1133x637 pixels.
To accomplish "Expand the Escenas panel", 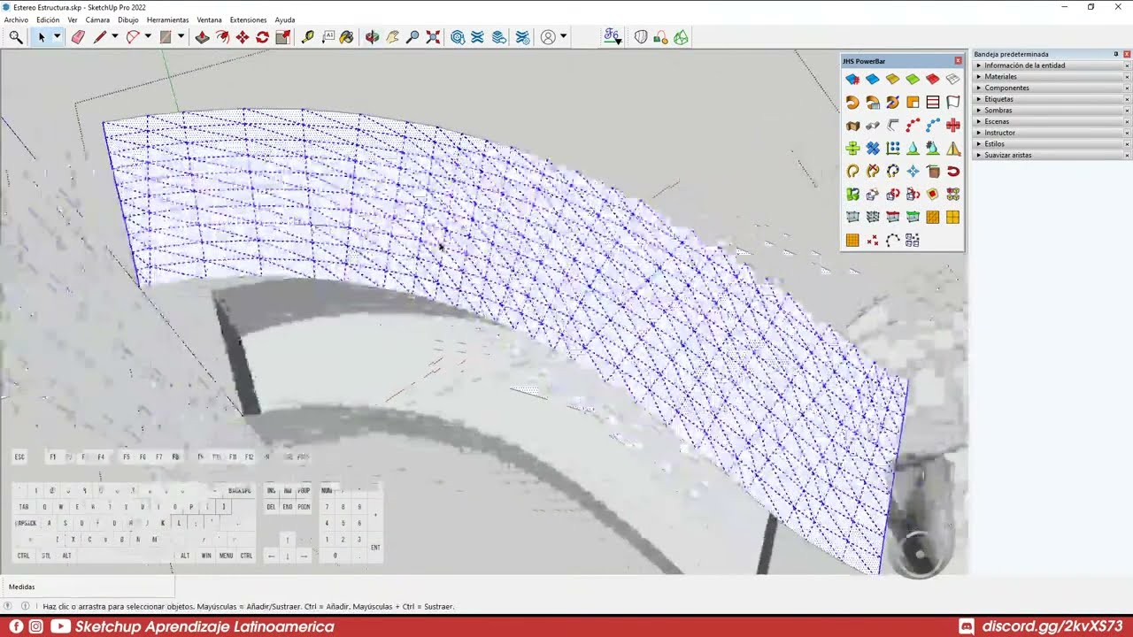I will coord(979,122).
